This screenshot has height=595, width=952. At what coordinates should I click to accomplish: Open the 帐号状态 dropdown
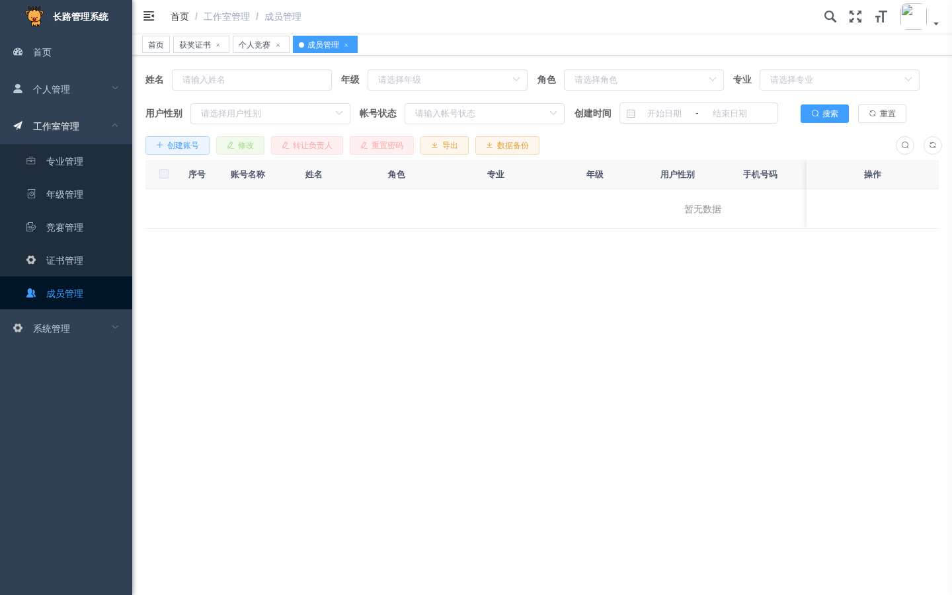pos(485,114)
